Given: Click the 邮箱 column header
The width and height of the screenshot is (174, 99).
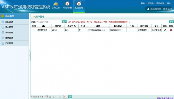Looking at the screenshot, I should coord(98,26).
